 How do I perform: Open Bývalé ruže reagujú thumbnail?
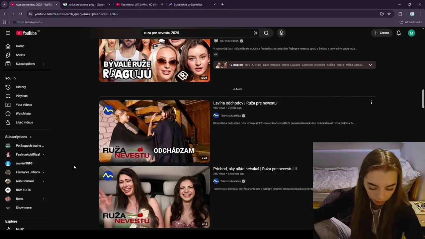tap(154, 60)
